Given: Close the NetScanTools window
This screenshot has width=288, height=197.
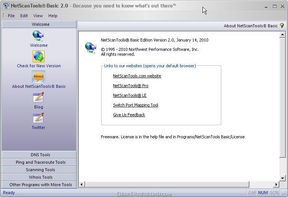Looking at the screenshot, I should click(x=282, y=6).
